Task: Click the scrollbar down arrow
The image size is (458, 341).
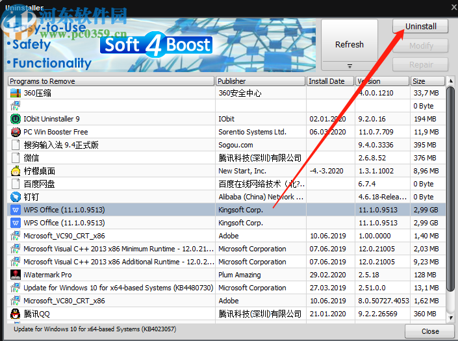Action: point(451,318)
